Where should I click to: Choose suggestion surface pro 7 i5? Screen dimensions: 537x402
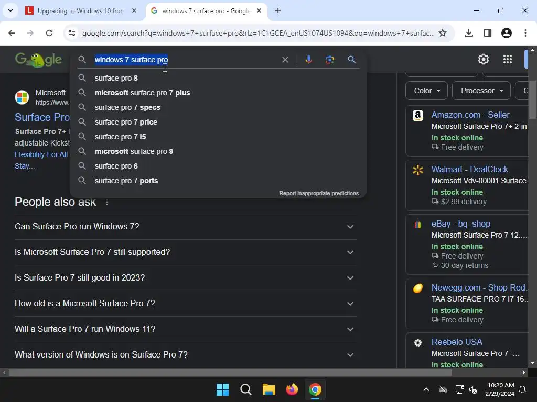point(219,137)
